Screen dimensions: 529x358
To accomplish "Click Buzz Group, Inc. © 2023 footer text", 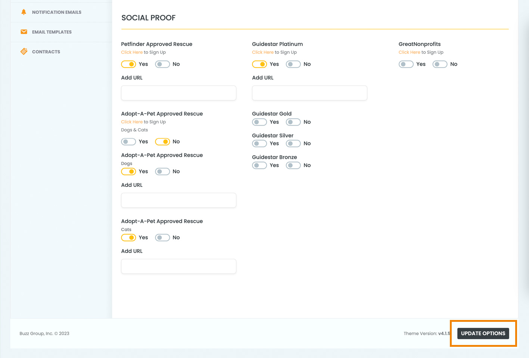I will pos(44,333).
